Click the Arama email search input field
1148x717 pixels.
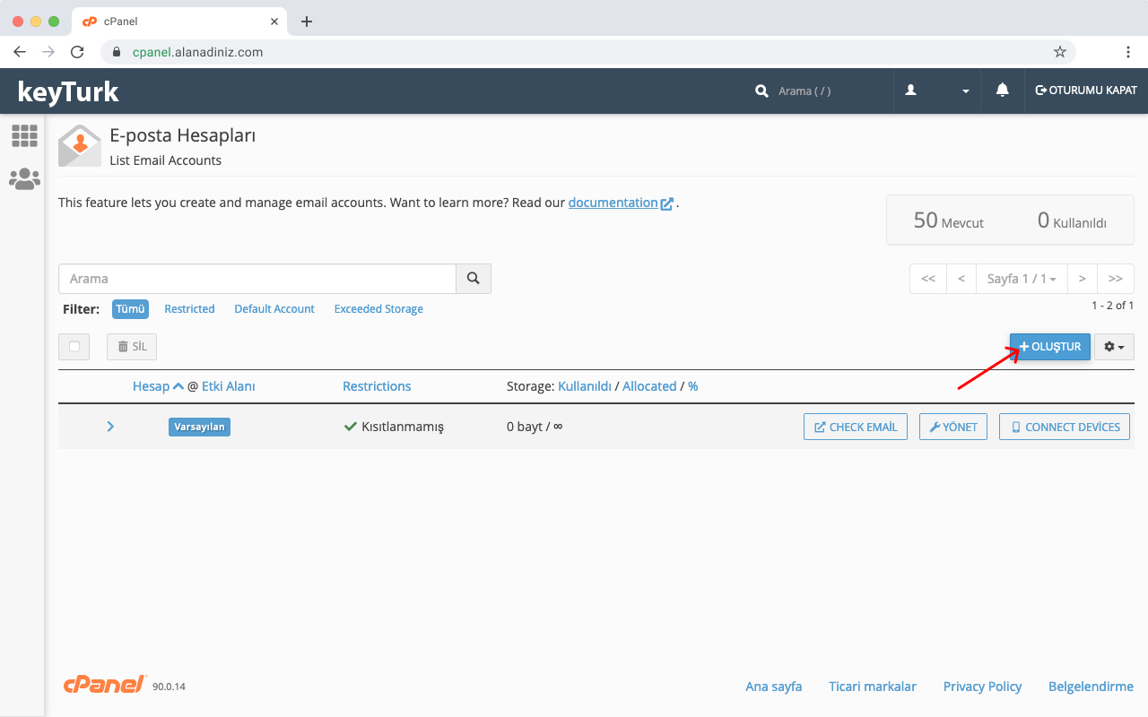click(257, 279)
